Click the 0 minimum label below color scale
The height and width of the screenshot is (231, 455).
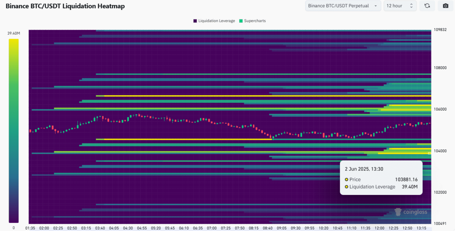14,228
